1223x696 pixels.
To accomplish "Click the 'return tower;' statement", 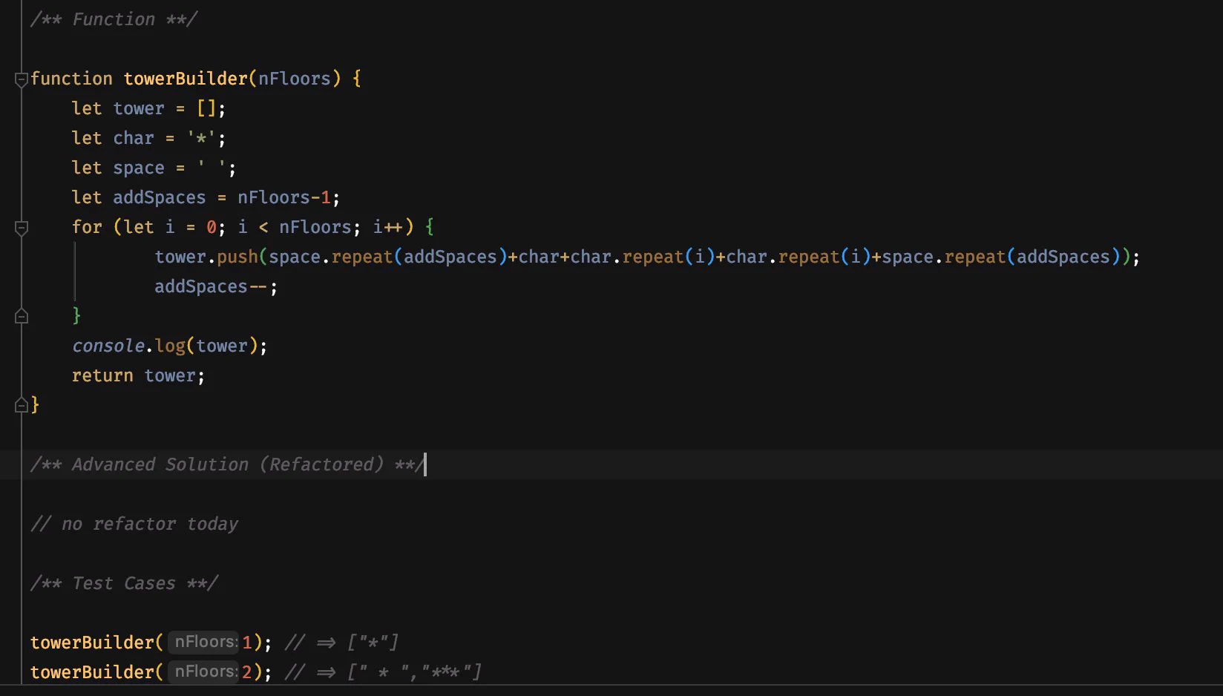I will click(x=138, y=375).
